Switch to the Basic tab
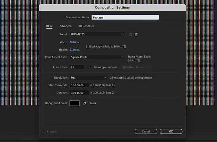 pos(49,26)
